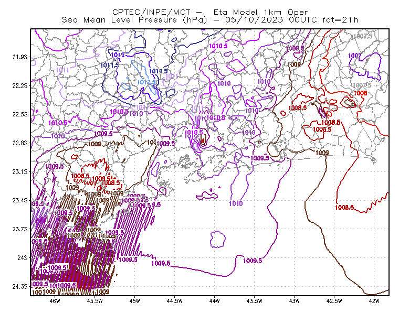Image resolution: width=420 pixels, height=324 pixels.
Task: Click the 21.9S latitude axis label
Action: pos(20,57)
